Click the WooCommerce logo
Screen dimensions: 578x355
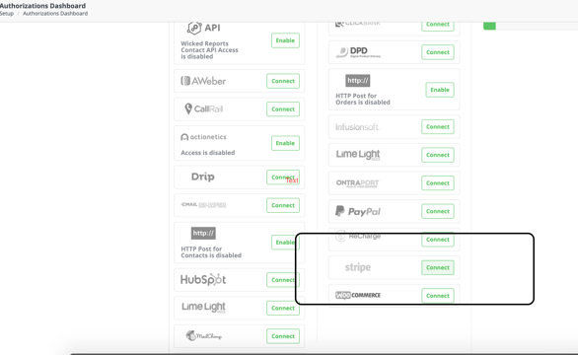358,295
